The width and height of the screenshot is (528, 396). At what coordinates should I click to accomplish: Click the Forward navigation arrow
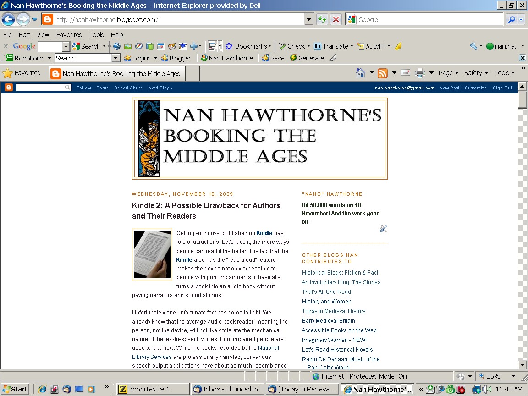pyautogui.click(x=23, y=19)
